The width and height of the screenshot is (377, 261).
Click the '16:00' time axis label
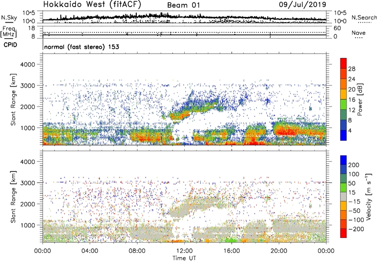click(232, 251)
